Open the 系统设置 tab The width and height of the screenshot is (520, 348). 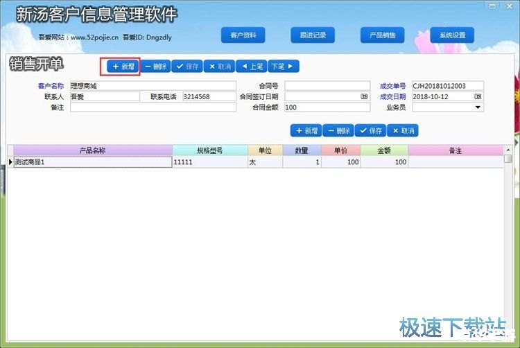[452, 35]
